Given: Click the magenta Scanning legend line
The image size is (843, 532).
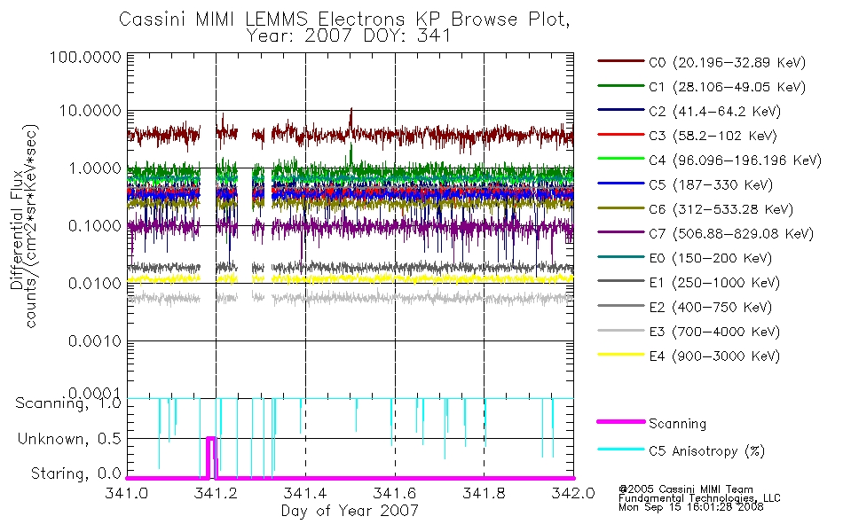Looking at the screenshot, I should coord(620,422).
